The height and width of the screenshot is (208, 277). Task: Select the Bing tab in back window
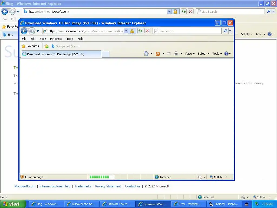coord(10,35)
